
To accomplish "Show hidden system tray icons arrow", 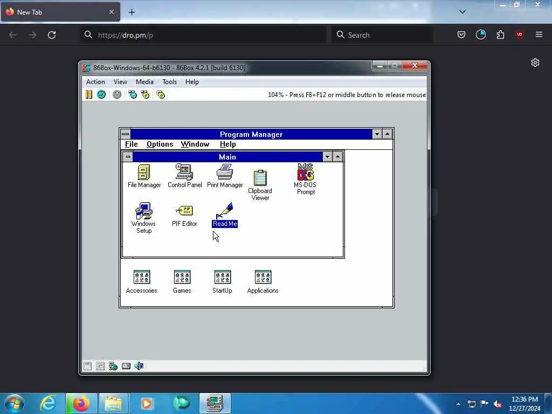I will [x=458, y=404].
